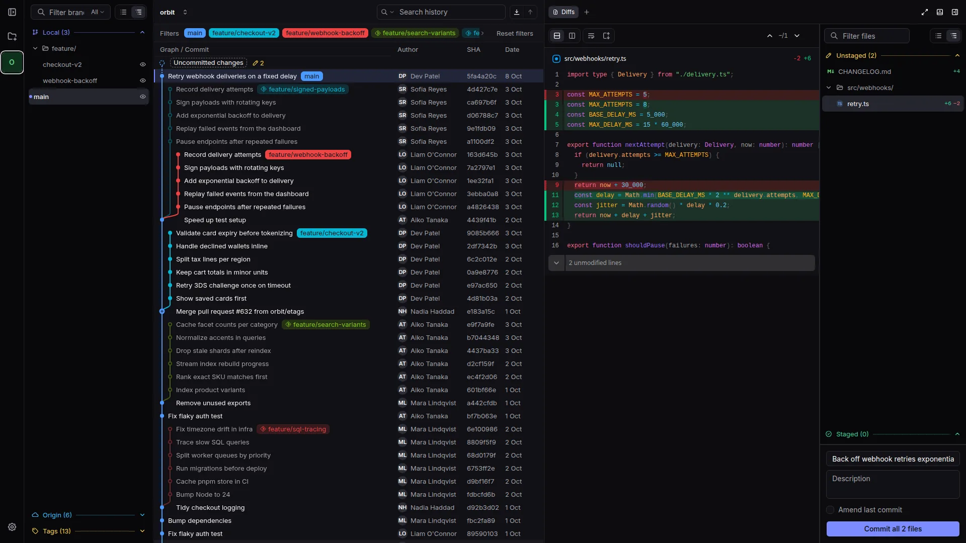The width and height of the screenshot is (966, 543).
Task: Select retry.ts in unstaged files
Action: pyautogui.click(x=893, y=104)
